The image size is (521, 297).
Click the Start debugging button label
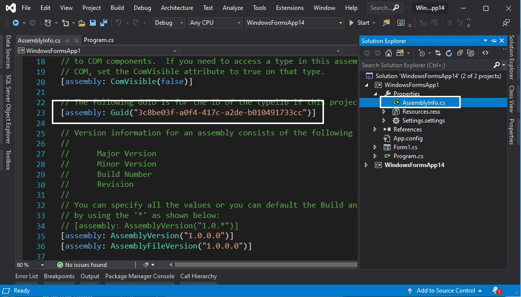(x=363, y=23)
